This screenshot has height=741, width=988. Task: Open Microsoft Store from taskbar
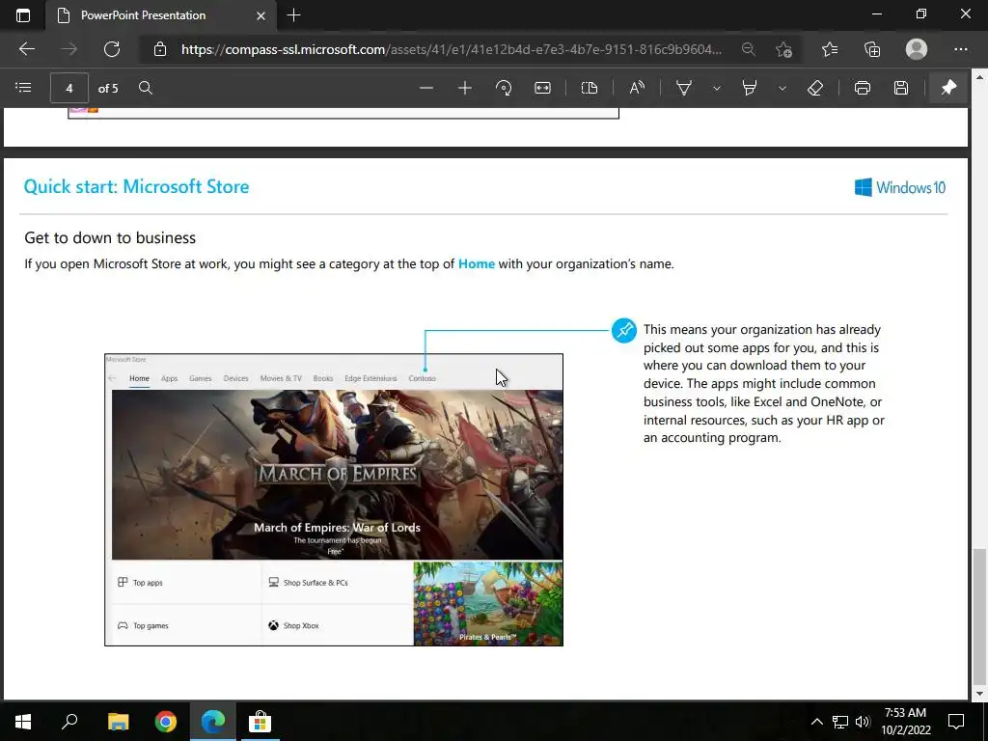[x=261, y=722]
